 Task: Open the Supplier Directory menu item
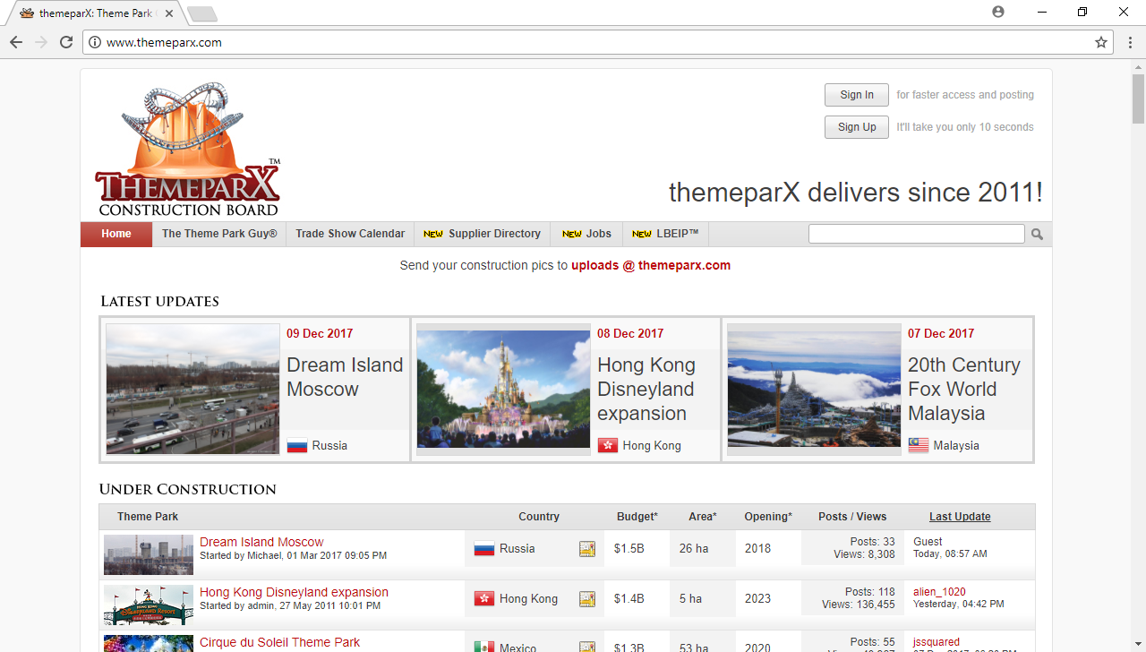pyautogui.click(x=482, y=234)
